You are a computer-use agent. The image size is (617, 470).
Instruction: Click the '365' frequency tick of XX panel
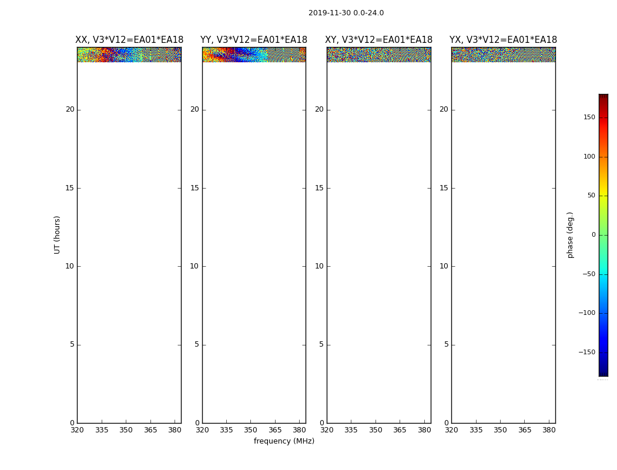[x=150, y=430]
